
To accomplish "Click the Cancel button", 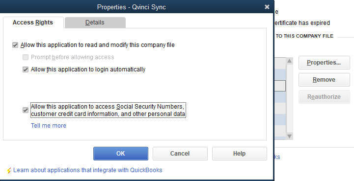I will coord(180,154).
